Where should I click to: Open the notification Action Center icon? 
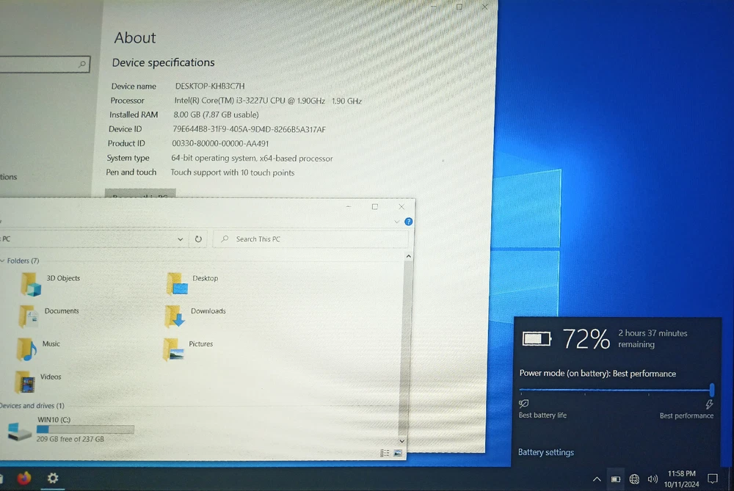coord(712,479)
